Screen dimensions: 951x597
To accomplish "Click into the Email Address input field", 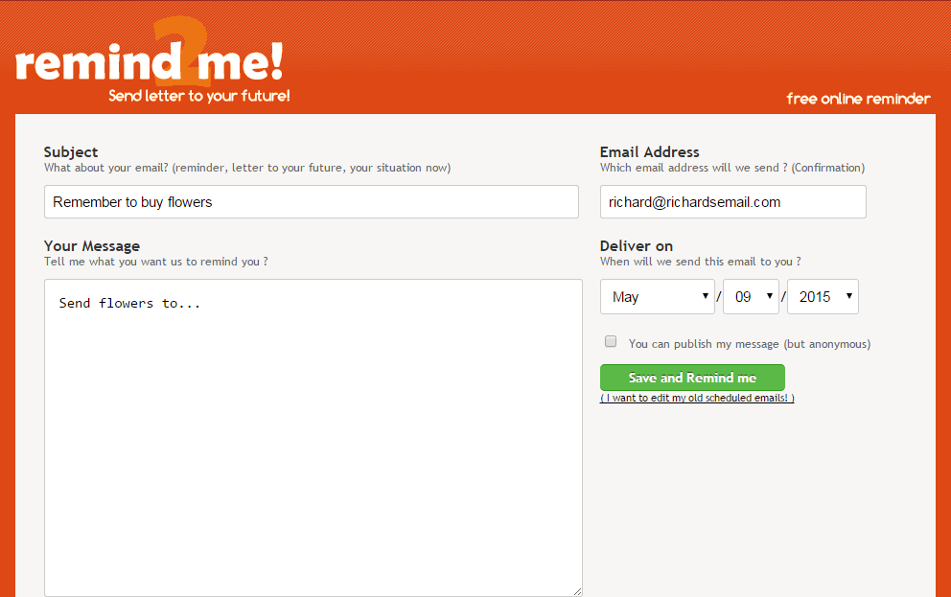I will click(732, 202).
